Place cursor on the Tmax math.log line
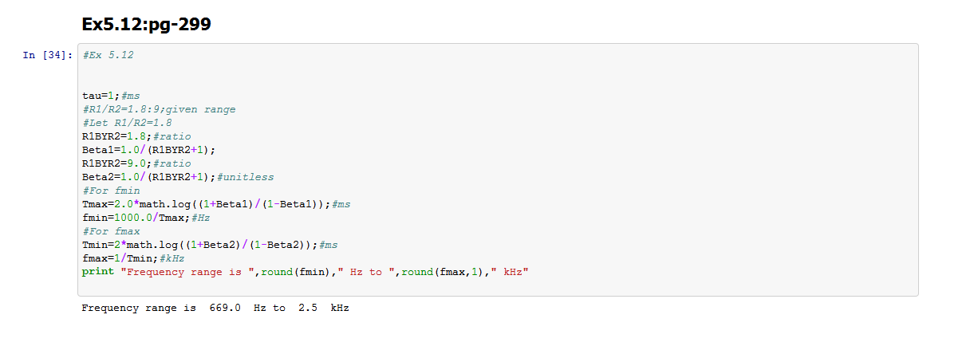 (x=216, y=204)
